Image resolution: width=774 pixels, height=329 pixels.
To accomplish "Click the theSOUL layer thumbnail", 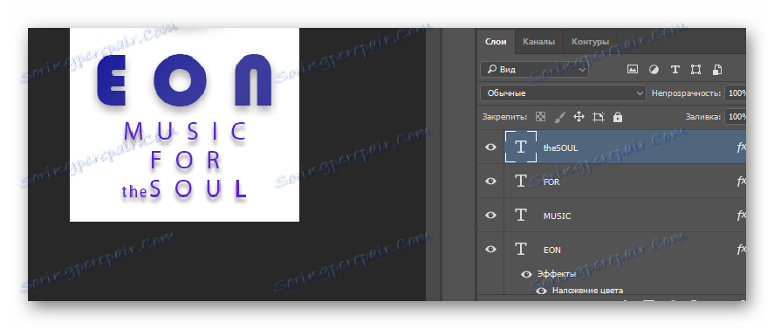I will tap(520, 147).
